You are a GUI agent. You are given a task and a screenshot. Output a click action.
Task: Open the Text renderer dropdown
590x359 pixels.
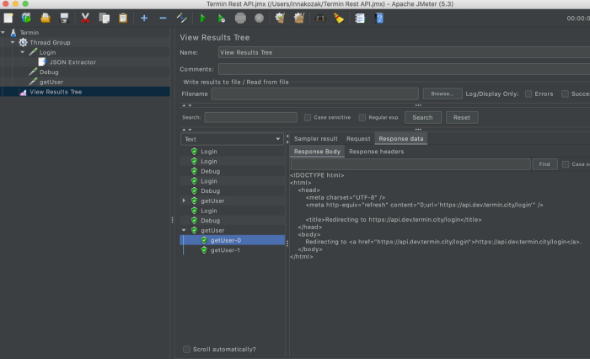click(x=233, y=139)
